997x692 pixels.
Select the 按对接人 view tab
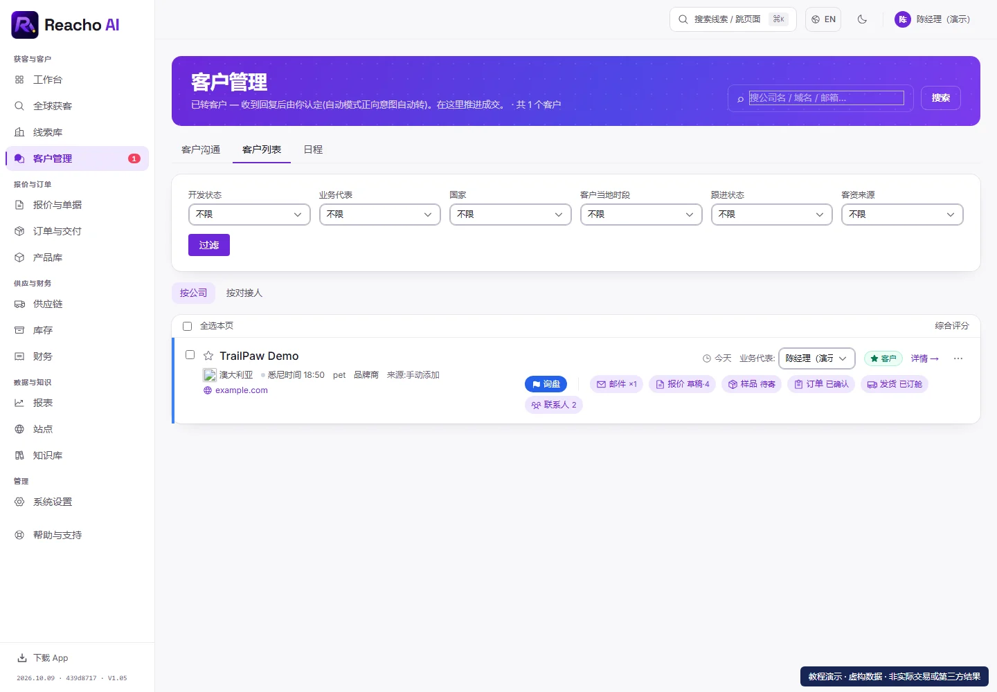coord(244,293)
